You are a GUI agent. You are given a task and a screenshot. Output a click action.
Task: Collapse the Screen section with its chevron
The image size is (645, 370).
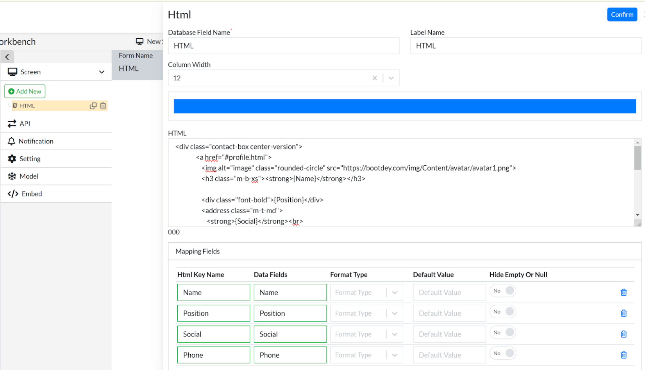tap(102, 72)
